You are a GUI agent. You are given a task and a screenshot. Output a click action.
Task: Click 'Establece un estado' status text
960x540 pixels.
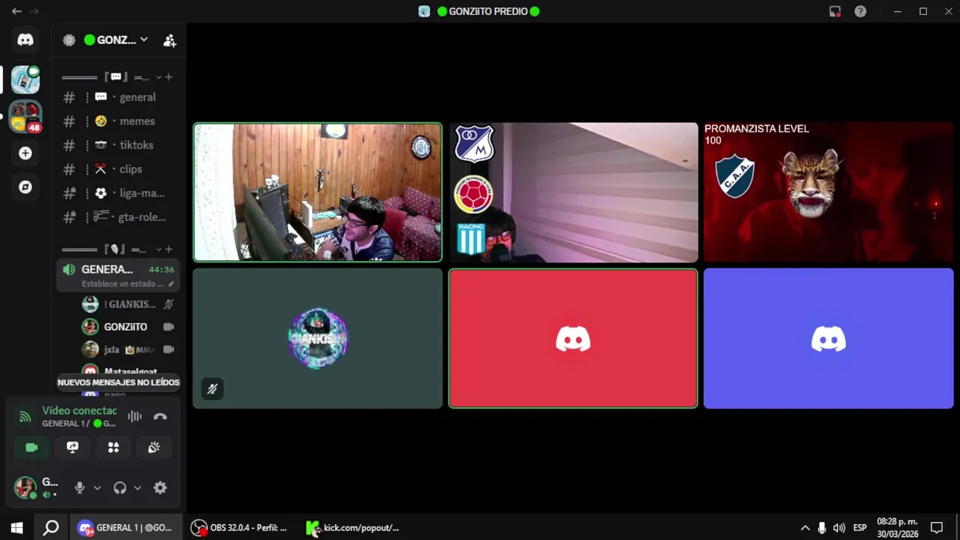point(122,284)
